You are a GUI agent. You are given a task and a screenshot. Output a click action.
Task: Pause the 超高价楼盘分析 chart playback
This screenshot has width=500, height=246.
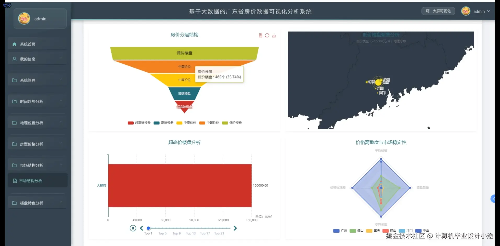click(x=133, y=228)
